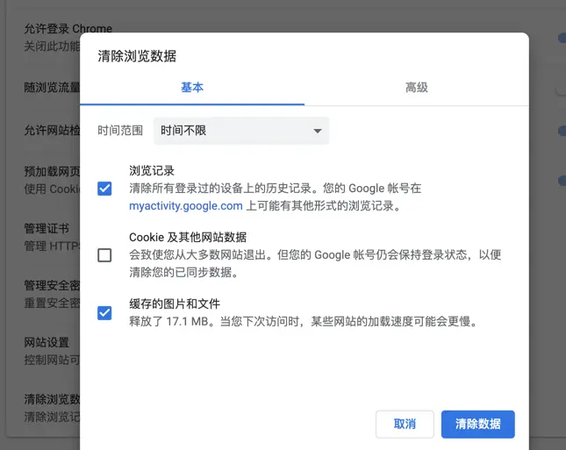This screenshot has height=450, width=566.
Task: Uncheck the 浏览记录 checkbox
Action: (104, 189)
